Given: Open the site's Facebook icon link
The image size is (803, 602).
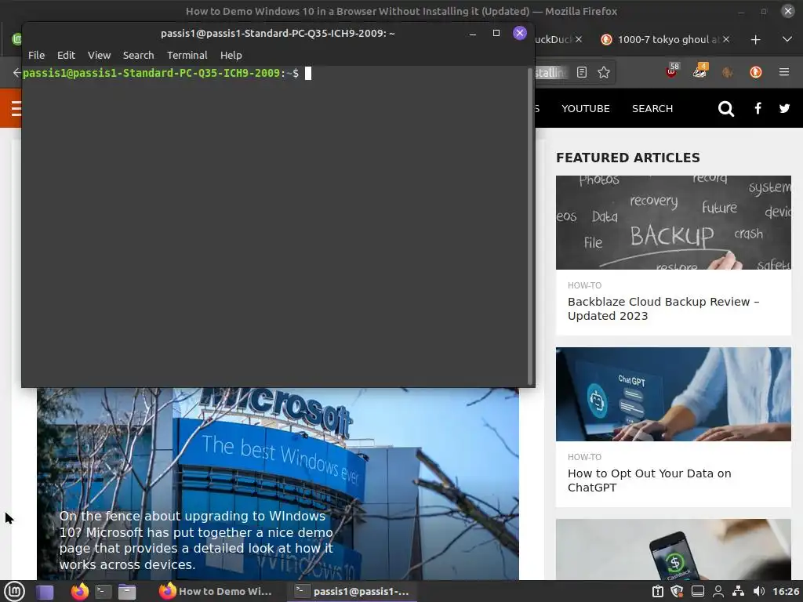Looking at the screenshot, I should click(758, 108).
